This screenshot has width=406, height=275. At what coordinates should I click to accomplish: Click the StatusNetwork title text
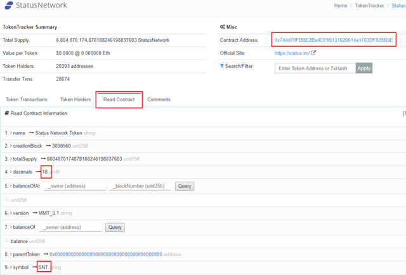tap(41, 5)
